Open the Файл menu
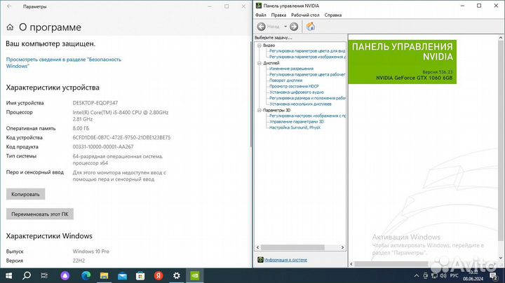The image size is (505, 283). coord(261,15)
